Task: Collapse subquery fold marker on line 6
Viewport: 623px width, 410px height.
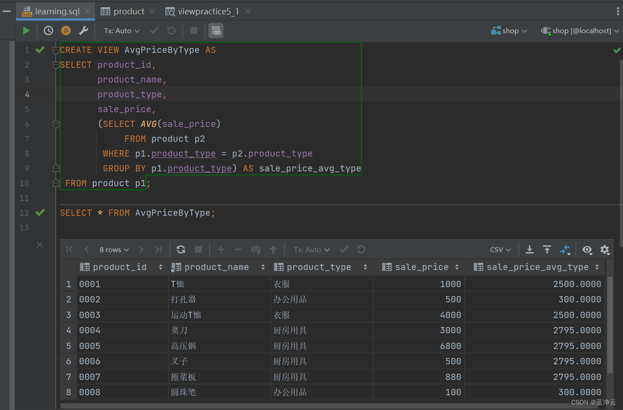Action: [x=56, y=124]
